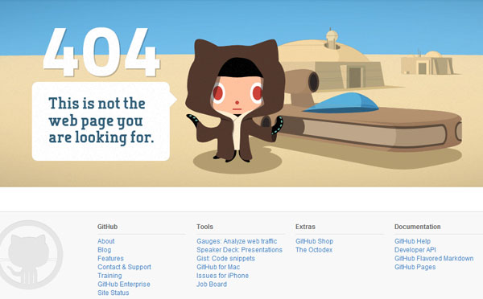Viewport: 483px width, 299px height.
Task: Click the hooded Octocat Jedi illustration
Action: pyautogui.click(x=235, y=100)
